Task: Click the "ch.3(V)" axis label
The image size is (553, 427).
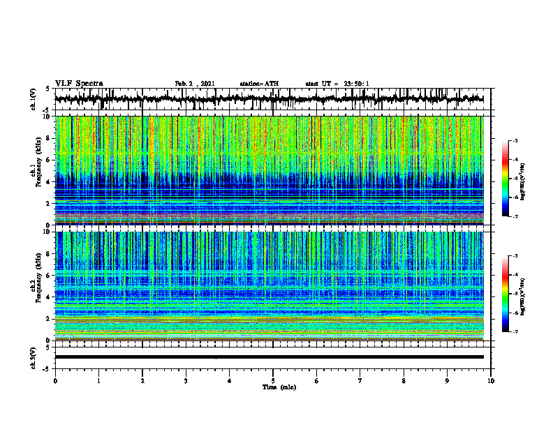Action: 33,358
